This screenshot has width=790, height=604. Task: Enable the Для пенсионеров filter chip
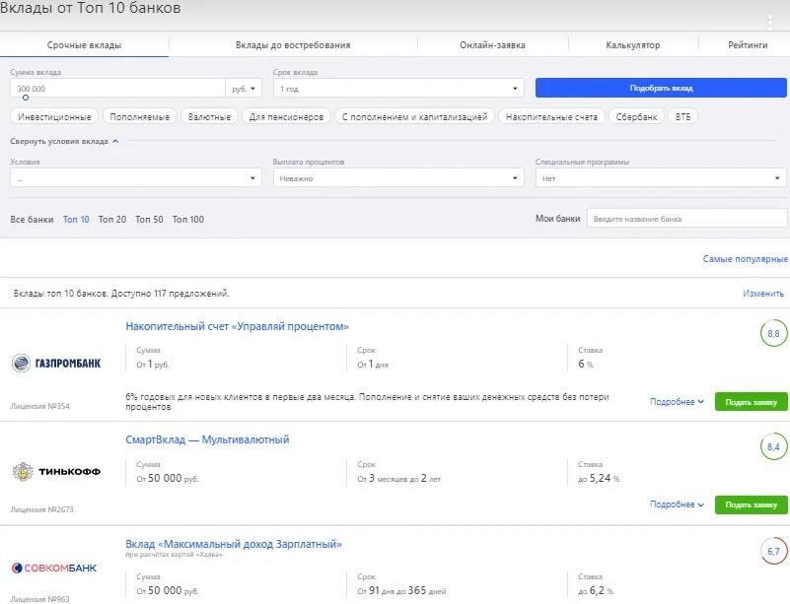(x=286, y=116)
